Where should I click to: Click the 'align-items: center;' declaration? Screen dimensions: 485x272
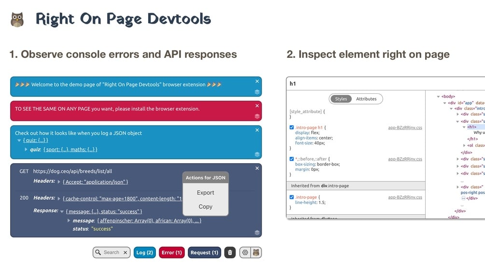pos(314,138)
